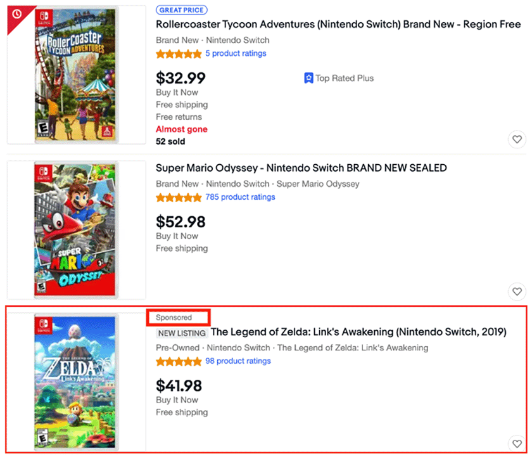Click the Top Rated Plus badge icon
Image resolution: width=532 pixels, height=457 pixels.
(308, 78)
